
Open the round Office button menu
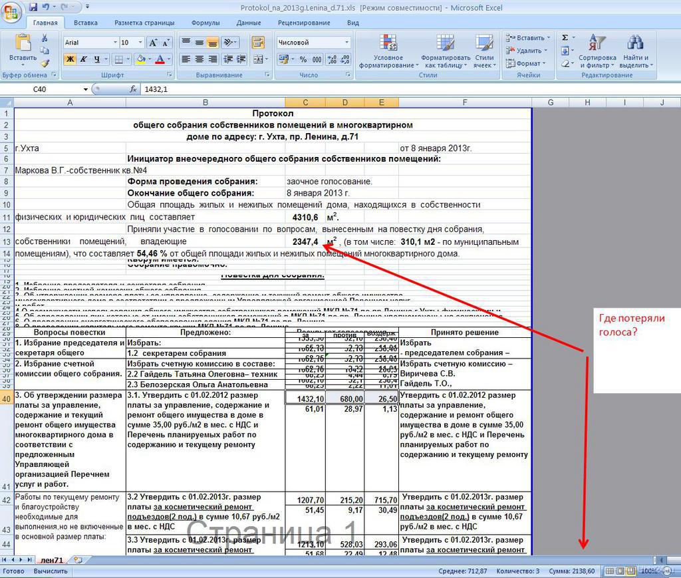[11, 12]
